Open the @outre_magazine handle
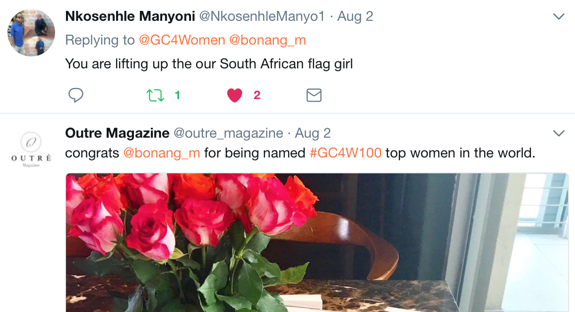The width and height of the screenshot is (575, 312). coord(228,133)
